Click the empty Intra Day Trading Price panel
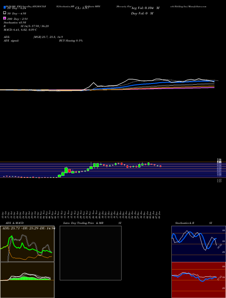Viewport: 226px width, 298px height. click(x=90, y=253)
